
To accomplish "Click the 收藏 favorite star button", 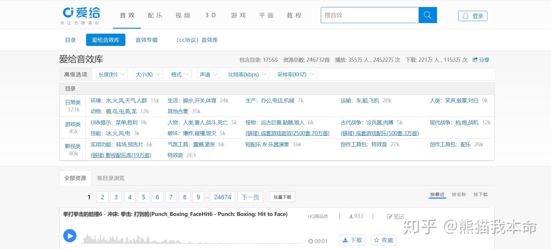I will (x=384, y=240).
